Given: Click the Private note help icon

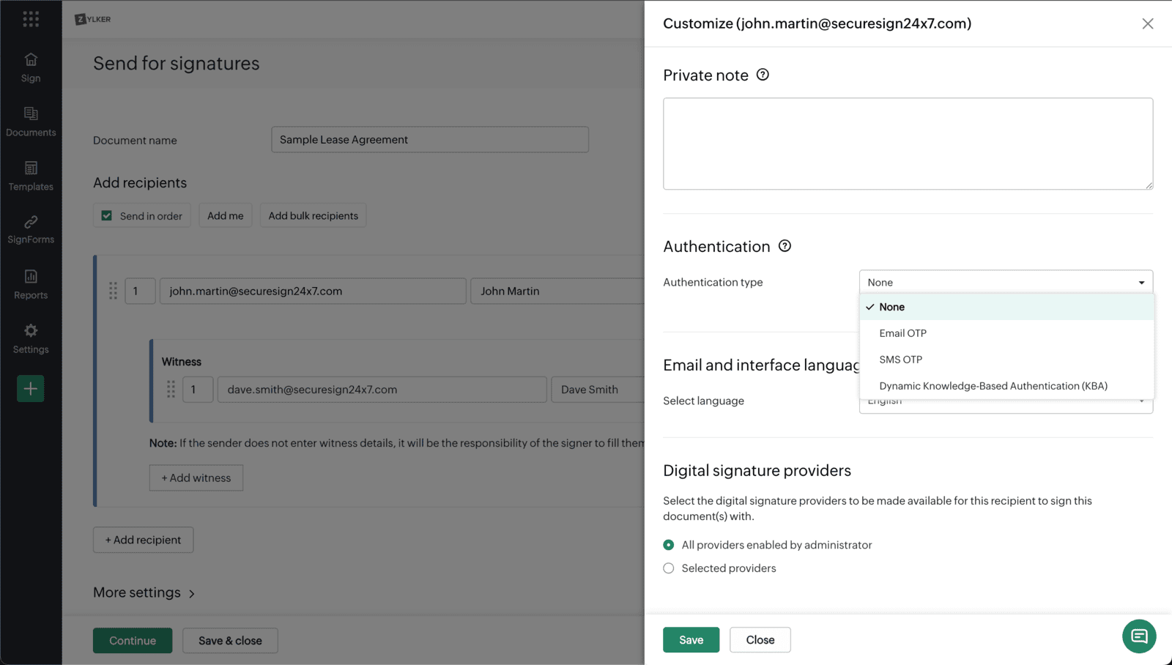Looking at the screenshot, I should coord(763,75).
